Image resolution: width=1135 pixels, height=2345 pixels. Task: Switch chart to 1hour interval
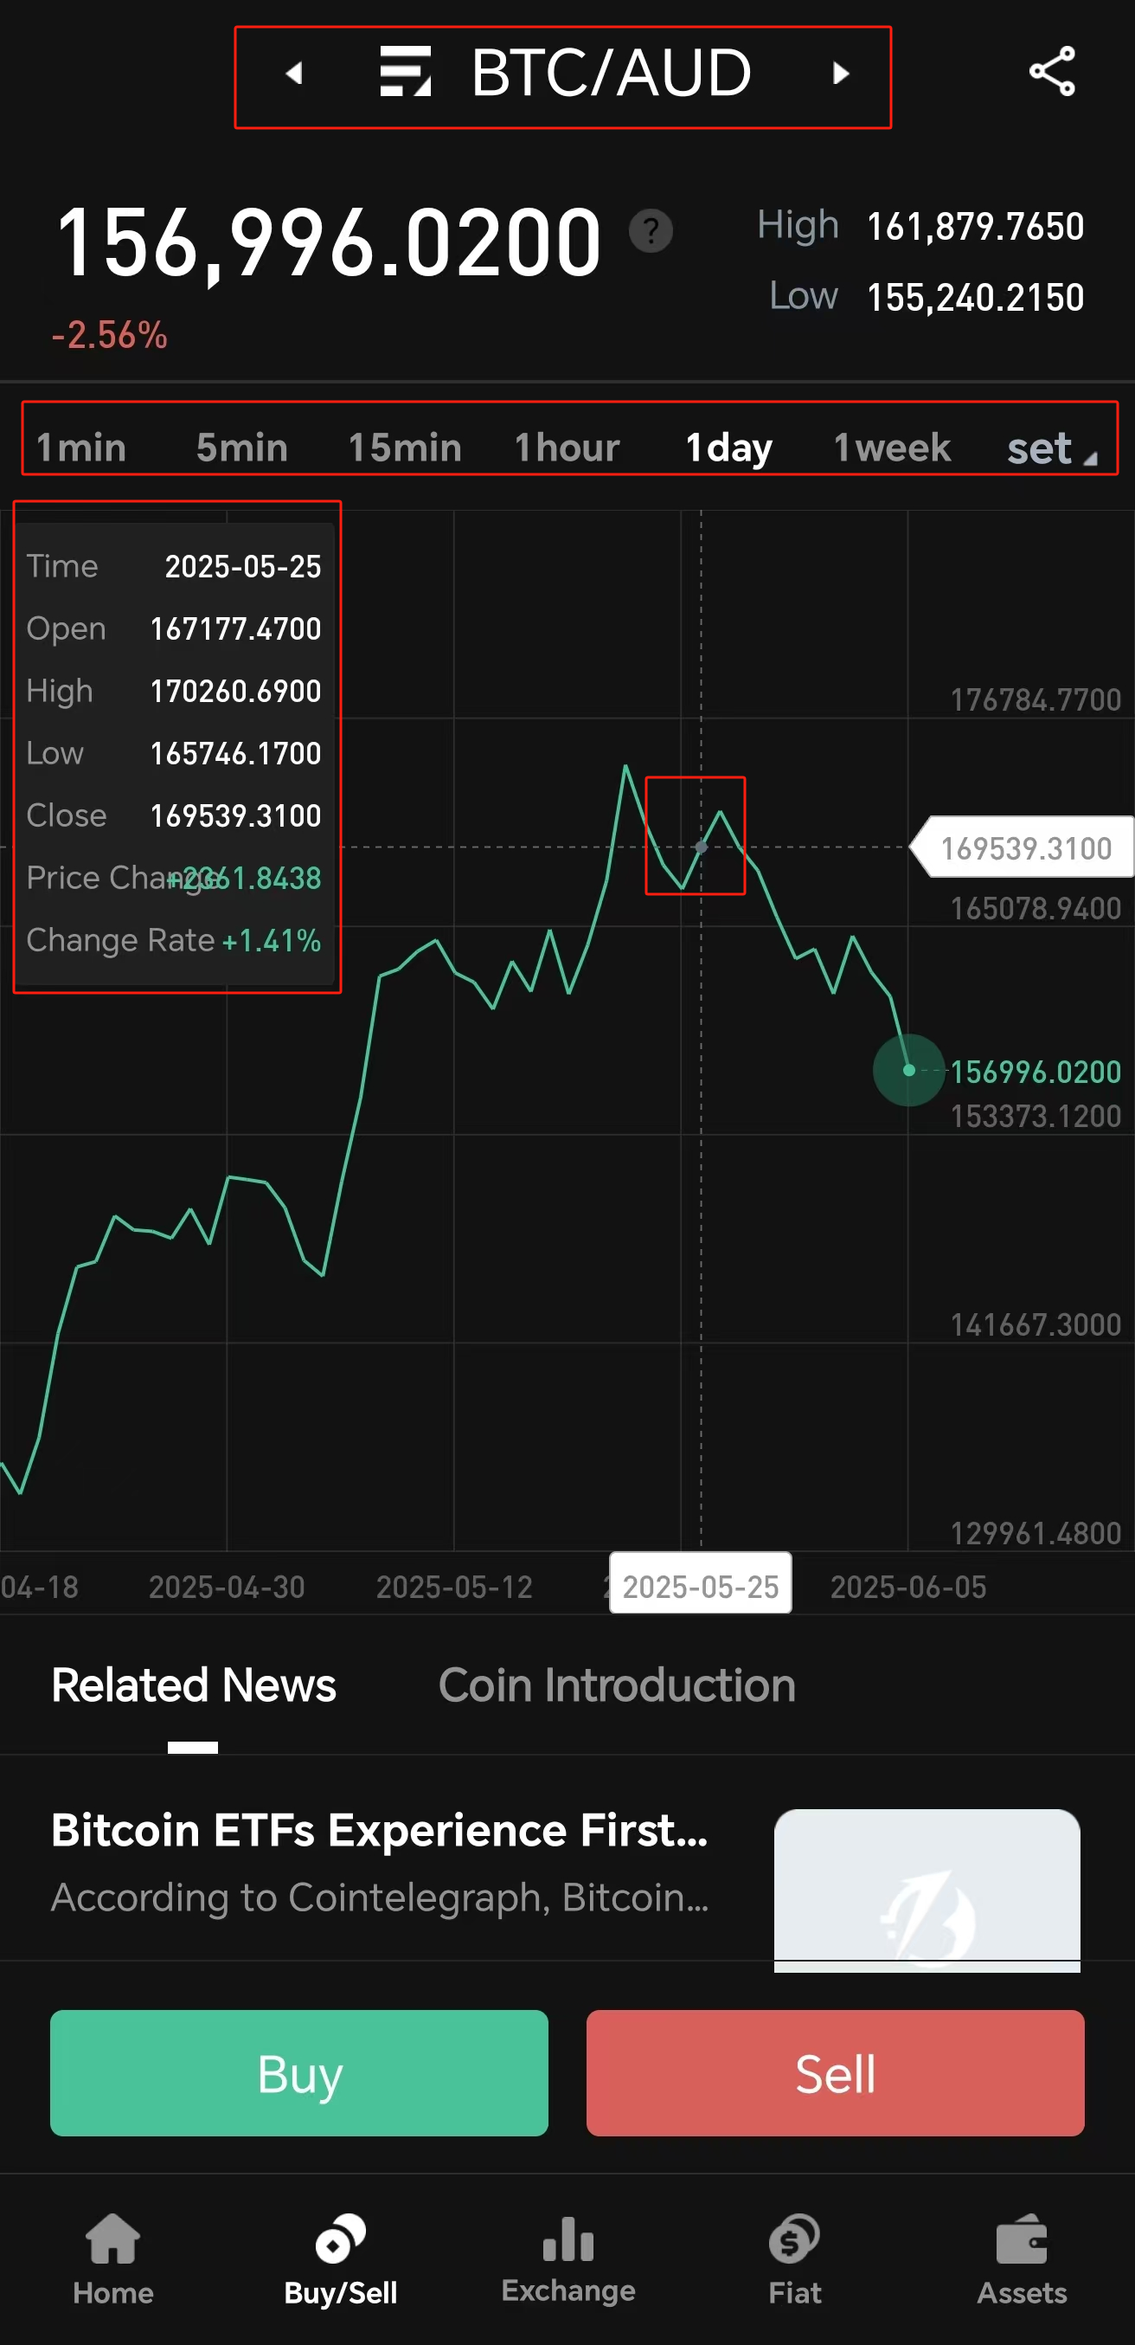[x=567, y=447]
